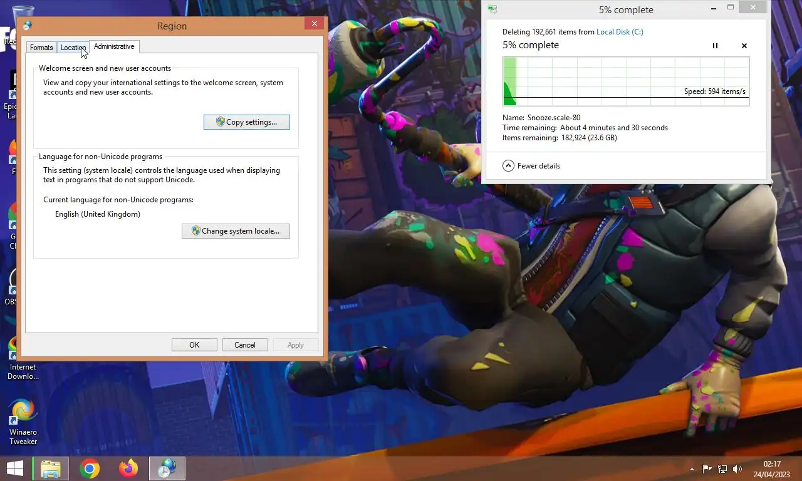Select the Region taskbar globe-clock icon

coord(167,468)
